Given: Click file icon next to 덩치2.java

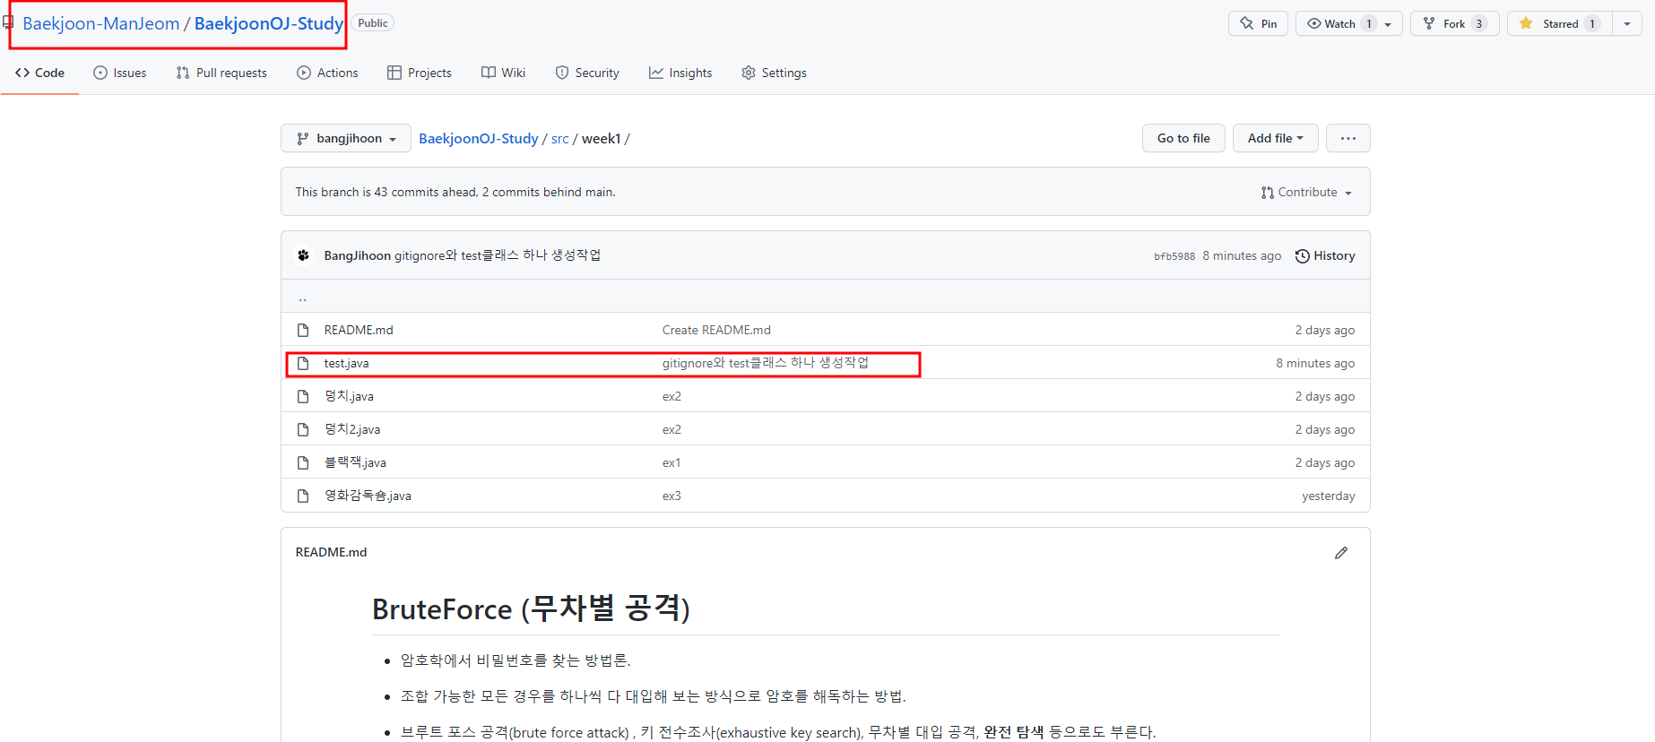Looking at the screenshot, I should pos(303,429).
